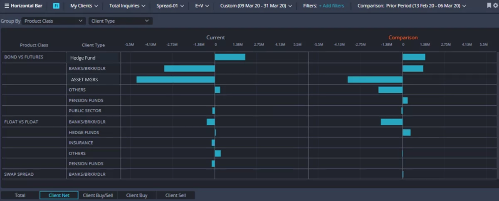Select the Client Net tab

click(x=59, y=195)
